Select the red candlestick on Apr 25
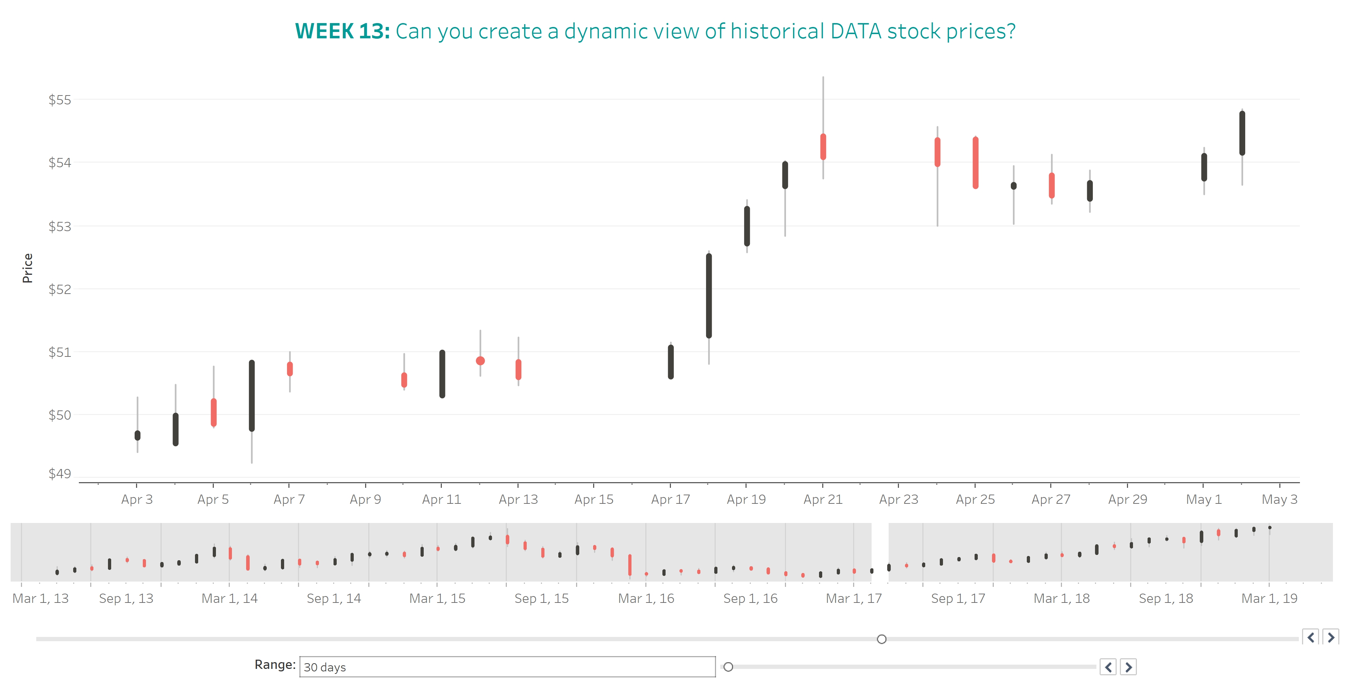Image resolution: width=1350 pixels, height=687 pixels. click(975, 163)
